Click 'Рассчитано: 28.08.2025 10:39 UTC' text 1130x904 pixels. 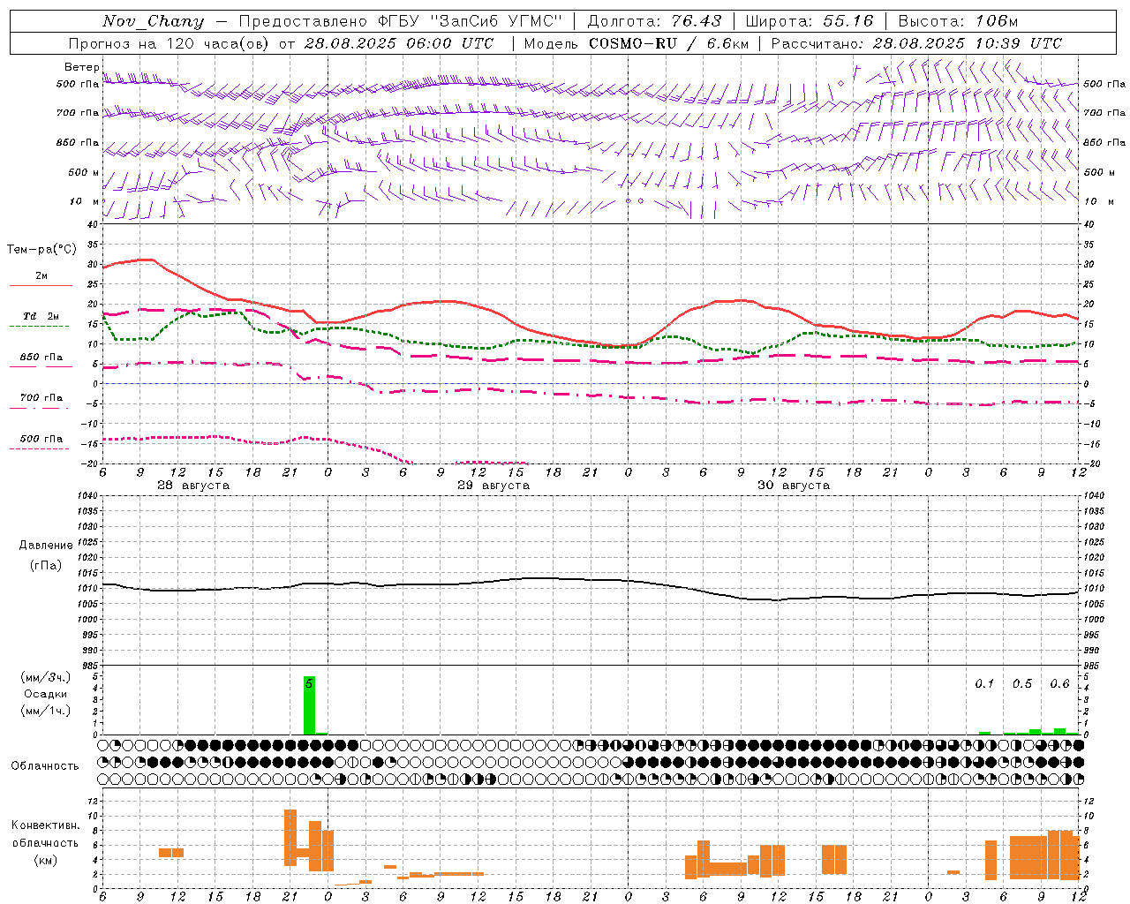[x=916, y=43]
